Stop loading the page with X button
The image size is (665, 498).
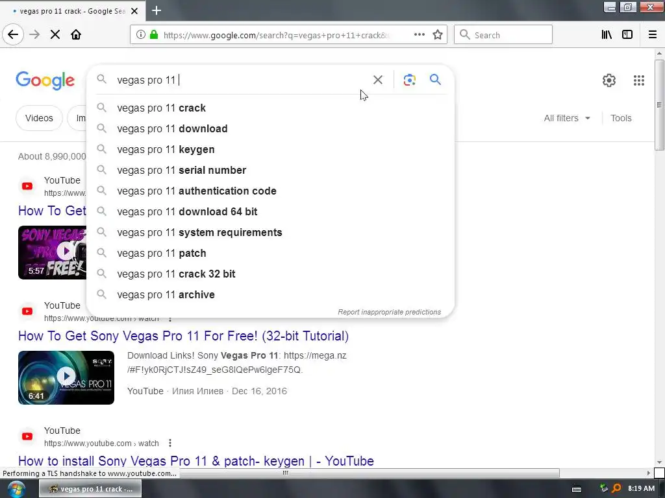tap(55, 35)
